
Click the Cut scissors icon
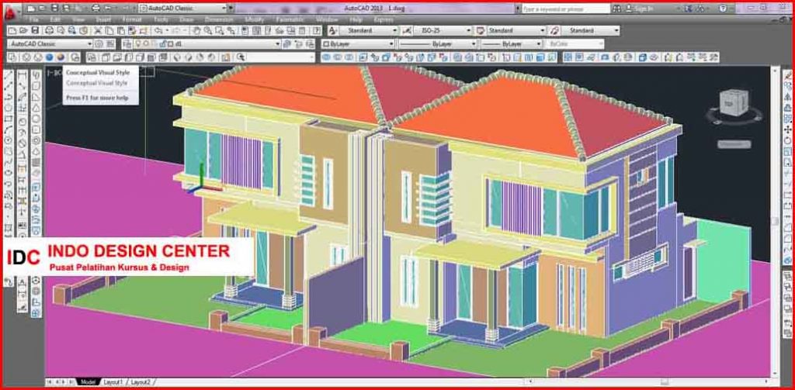tap(98, 31)
